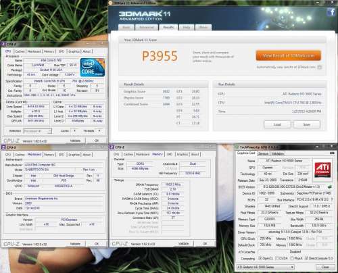Open the Caches tab in the top CPU-Z window
Image resolution: width=338 pixels, height=273 pixels.
click(x=20, y=51)
